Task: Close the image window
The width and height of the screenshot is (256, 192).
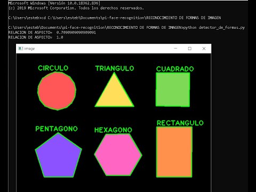Action: (x=204, y=49)
